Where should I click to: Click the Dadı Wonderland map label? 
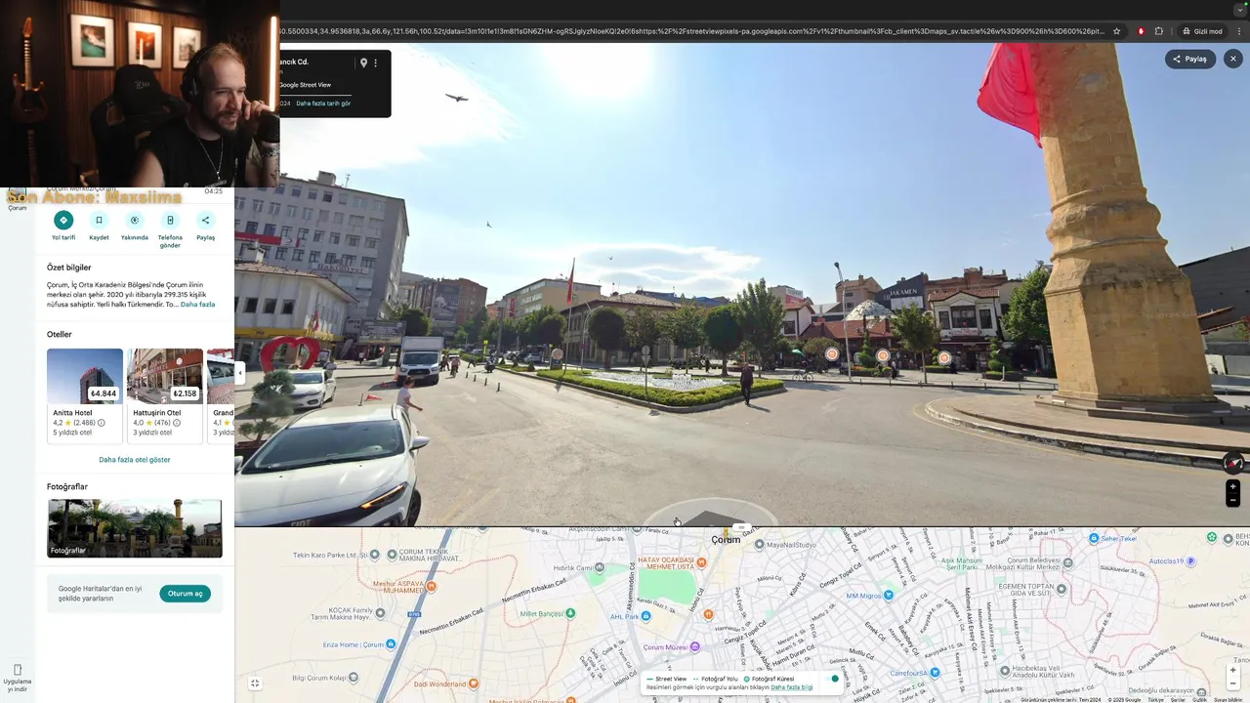[x=440, y=684]
